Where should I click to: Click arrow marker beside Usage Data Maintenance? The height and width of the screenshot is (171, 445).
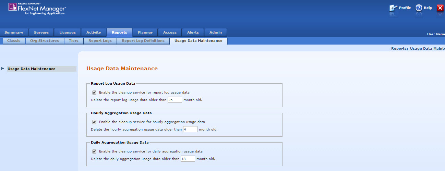2,69
